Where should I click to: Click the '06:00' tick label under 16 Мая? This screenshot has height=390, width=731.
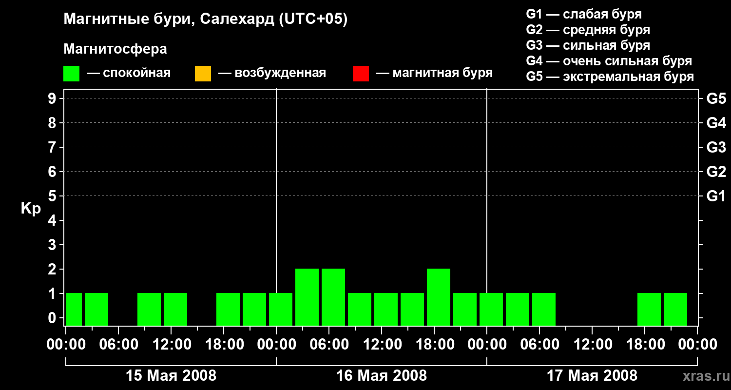pyautogui.click(x=329, y=345)
